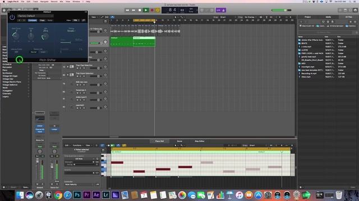359x201 pixels.
Task: Select the highlighted green MIDI region in tracks
Action: [144, 42]
